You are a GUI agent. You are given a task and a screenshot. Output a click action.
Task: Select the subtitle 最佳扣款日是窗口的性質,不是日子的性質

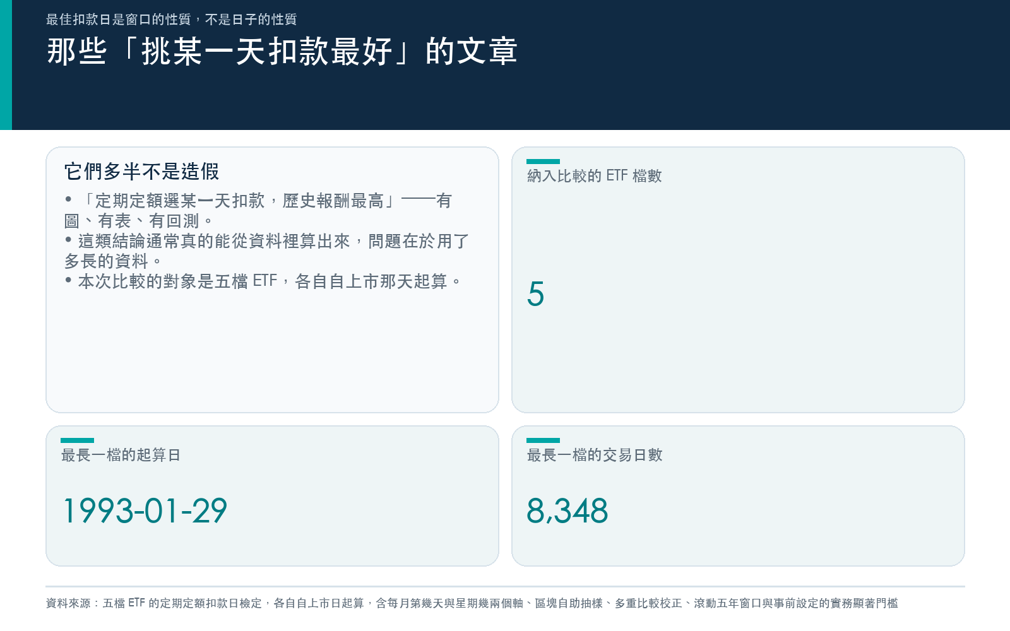[x=172, y=20]
